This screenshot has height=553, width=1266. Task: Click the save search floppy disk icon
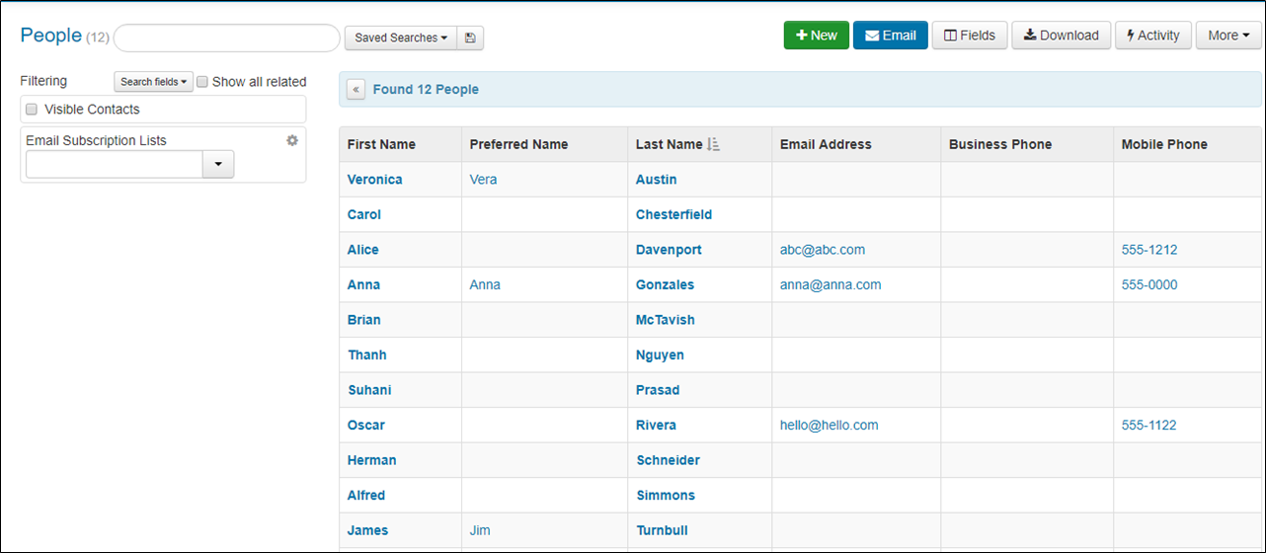tap(470, 38)
